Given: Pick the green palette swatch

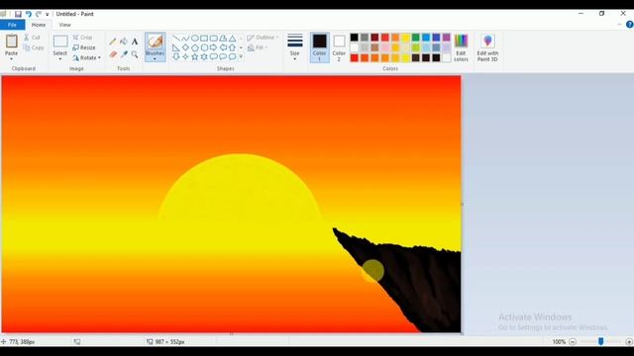Looking at the screenshot, I should 416,38.
